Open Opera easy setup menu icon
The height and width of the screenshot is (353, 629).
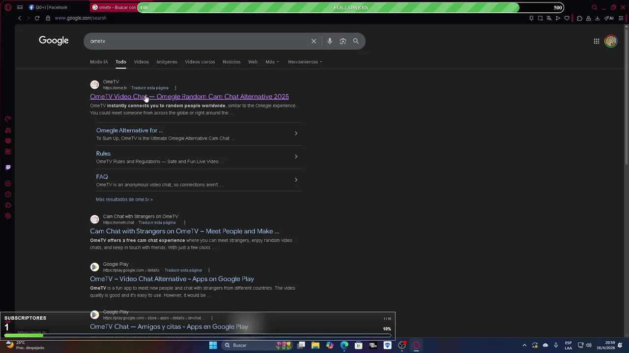click(x=621, y=18)
